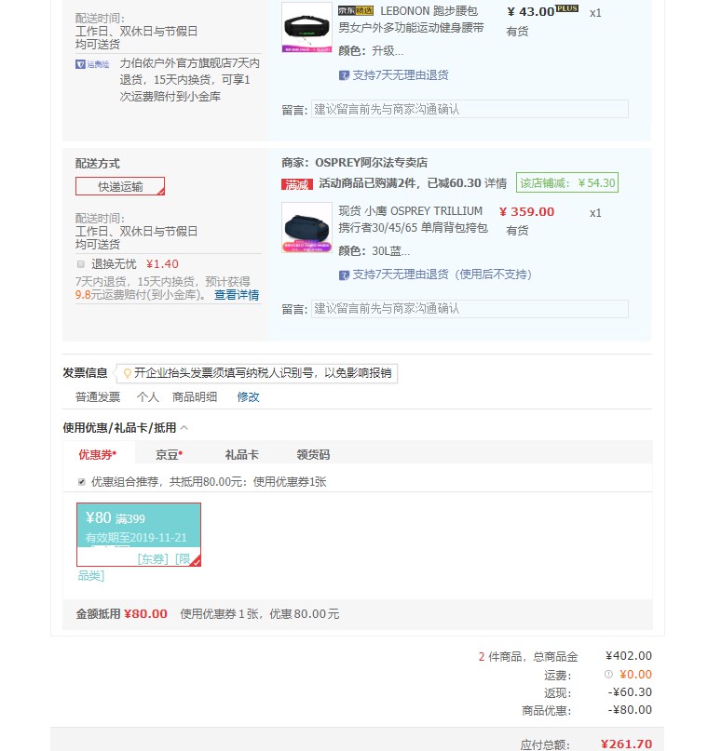Click 支持7天无理由退货(使用后不支持) link
The image size is (708, 751).
[442, 275]
